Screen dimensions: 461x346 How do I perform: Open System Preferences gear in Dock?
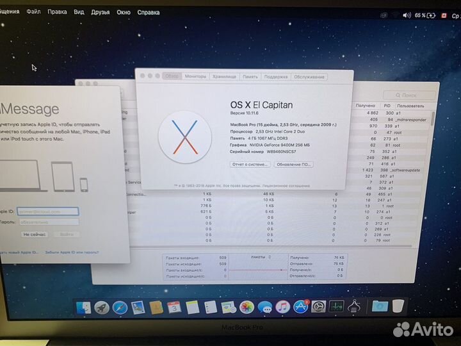pyautogui.click(x=318, y=307)
